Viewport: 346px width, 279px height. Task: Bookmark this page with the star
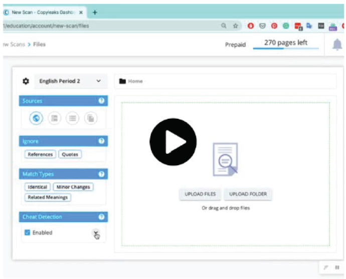[x=236, y=26]
